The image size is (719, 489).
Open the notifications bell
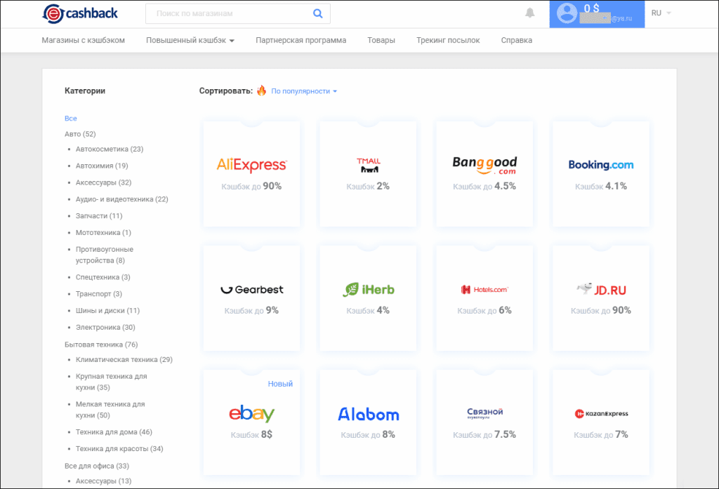coord(529,13)
